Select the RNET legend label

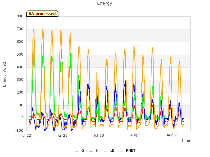tap(131, 150)
